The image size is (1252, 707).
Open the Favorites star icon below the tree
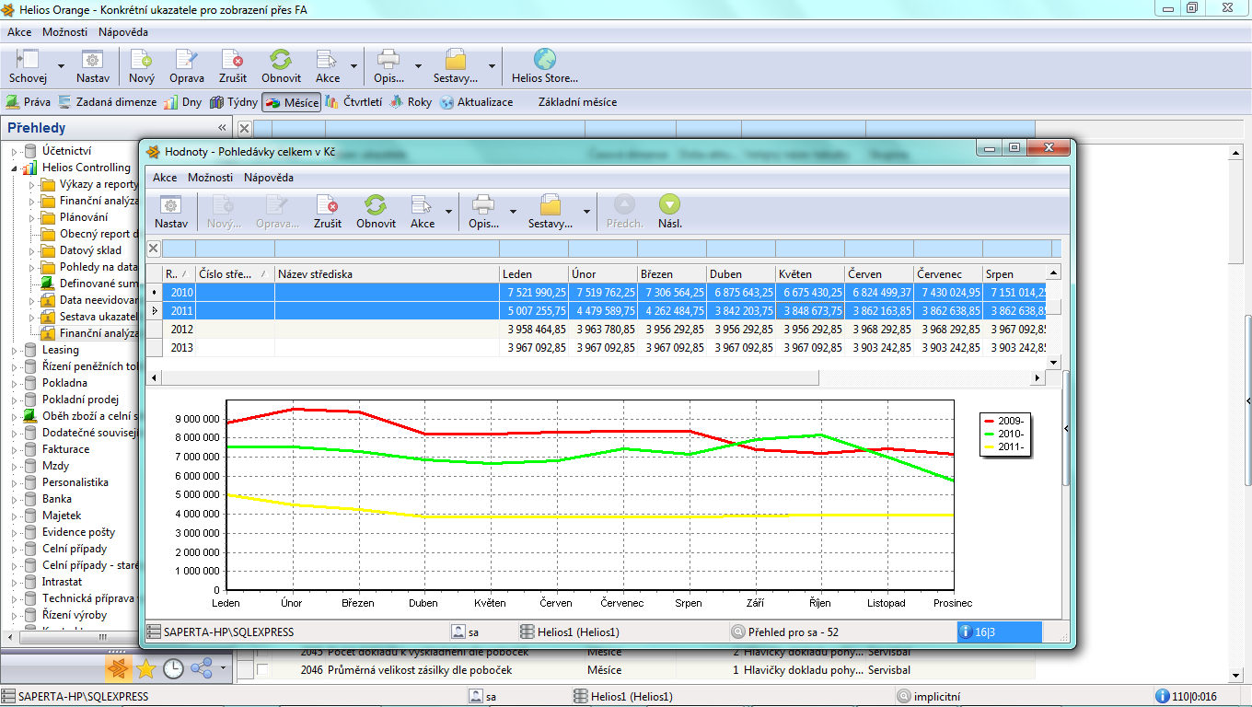coord(145,668)
